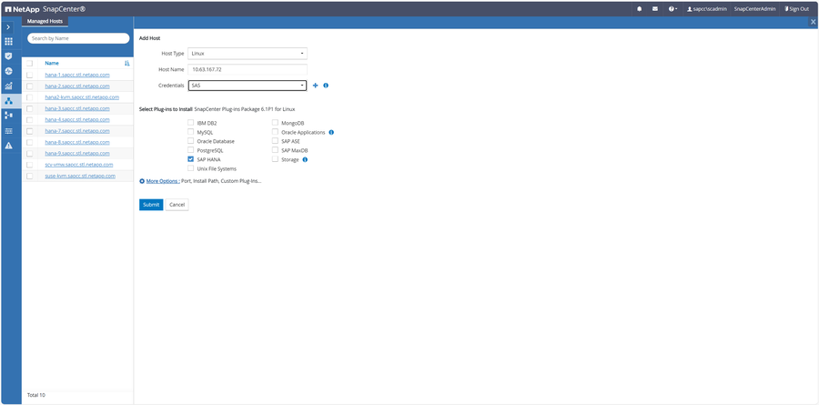Close the Add Host panel
Image resolution: width=819 pixels, height=405 pixels.
pyautogui.click(x=813, y=22)
